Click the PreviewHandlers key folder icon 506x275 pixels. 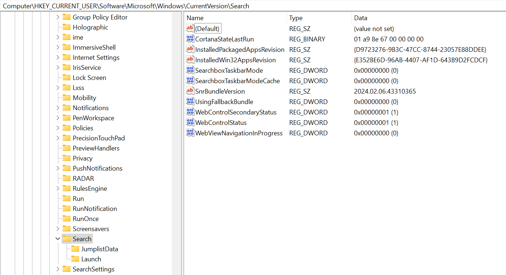click(x=66, y=148)
